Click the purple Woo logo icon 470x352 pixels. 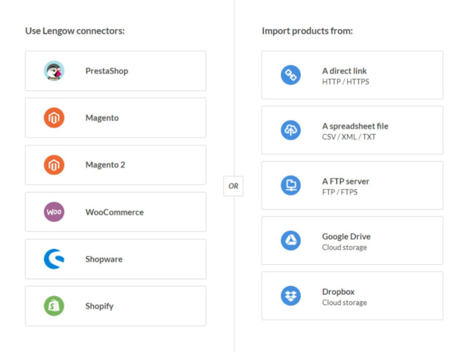(x=54, y=212)
